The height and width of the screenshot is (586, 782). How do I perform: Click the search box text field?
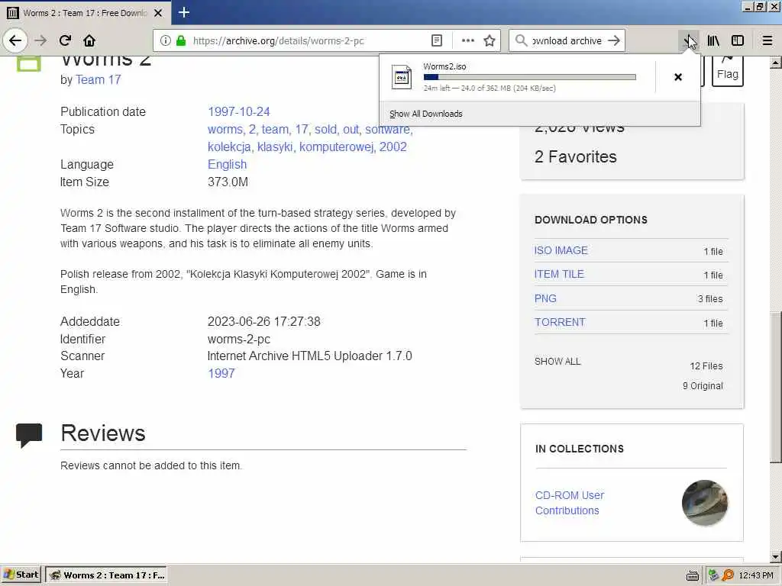click(567, 40)
